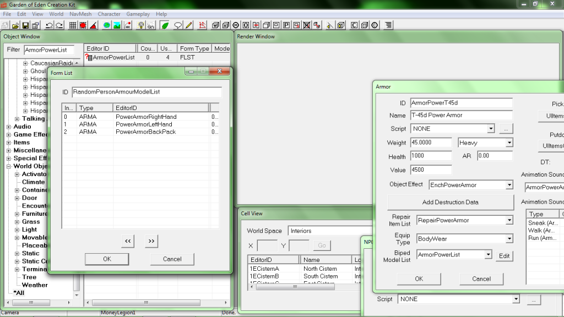Toggle the Sky toolbar icon
The height and width of the screenshot is (317, 564).
click(151, 25)
